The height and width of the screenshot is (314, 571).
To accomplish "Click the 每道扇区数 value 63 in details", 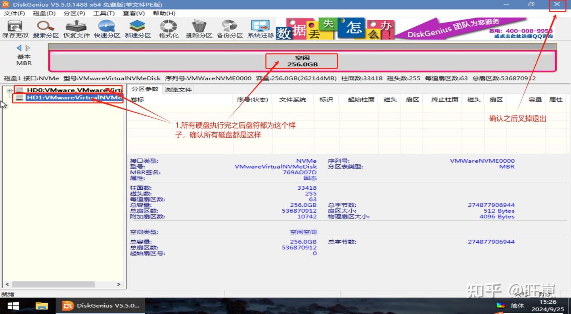I will pyautogui.click(x=313, y=199).
